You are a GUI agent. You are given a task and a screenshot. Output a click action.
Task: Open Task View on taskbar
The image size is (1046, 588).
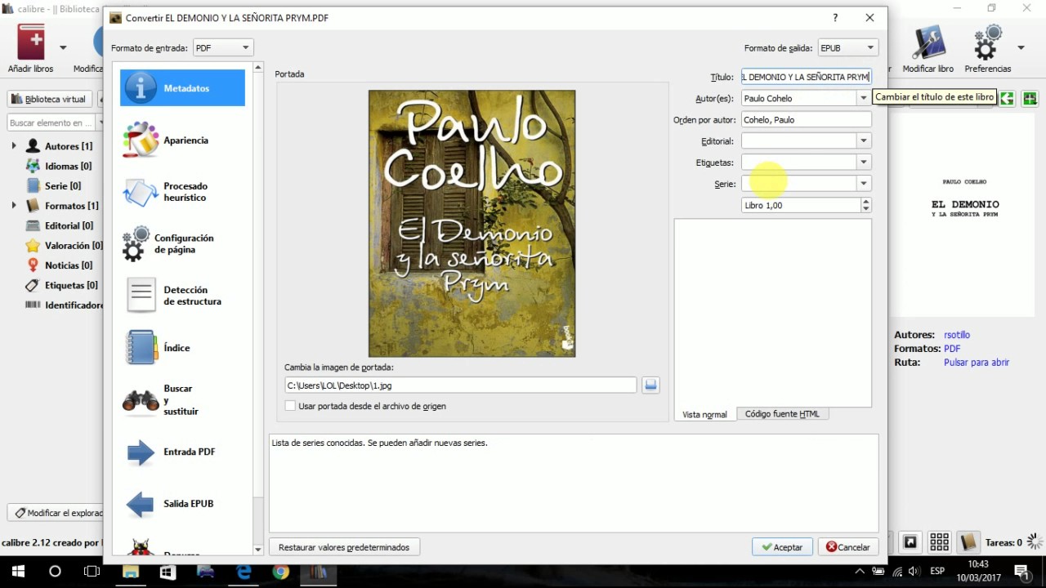(92, 572)
